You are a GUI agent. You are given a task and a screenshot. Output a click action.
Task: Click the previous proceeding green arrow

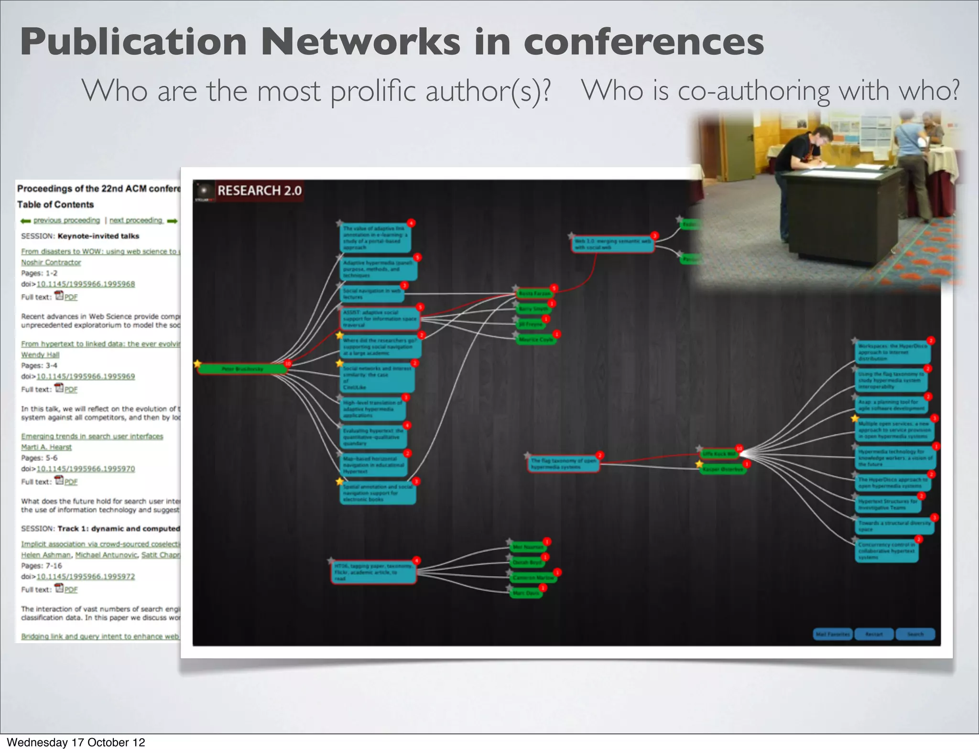tap(25, 221)
